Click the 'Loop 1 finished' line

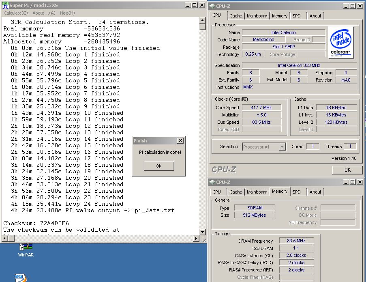point(65,54)
